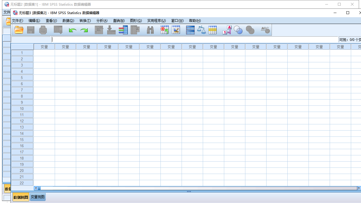361x203 pixels.
Task: Maximize the background 无标题2 window
Action: (339, 4)
